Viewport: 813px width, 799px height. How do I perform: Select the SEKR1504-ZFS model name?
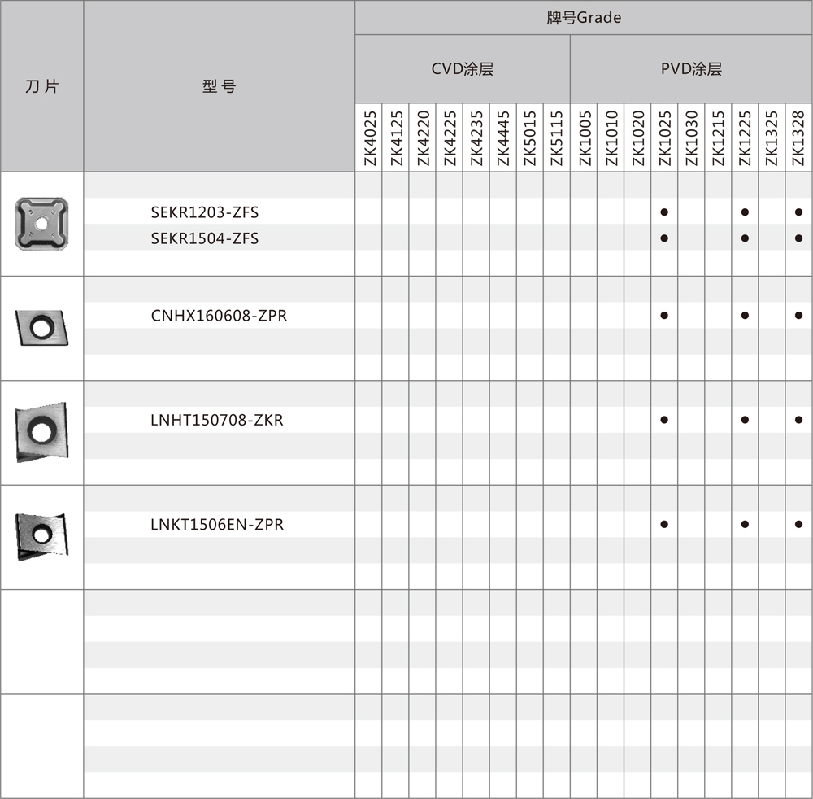[x=205, y=238]
